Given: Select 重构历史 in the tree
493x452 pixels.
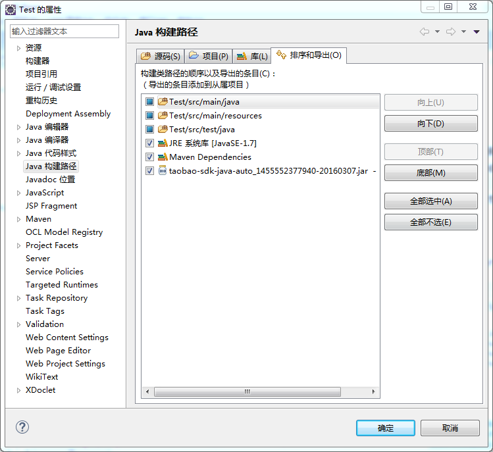Looking at the screenshot, I should click(41, 101).
